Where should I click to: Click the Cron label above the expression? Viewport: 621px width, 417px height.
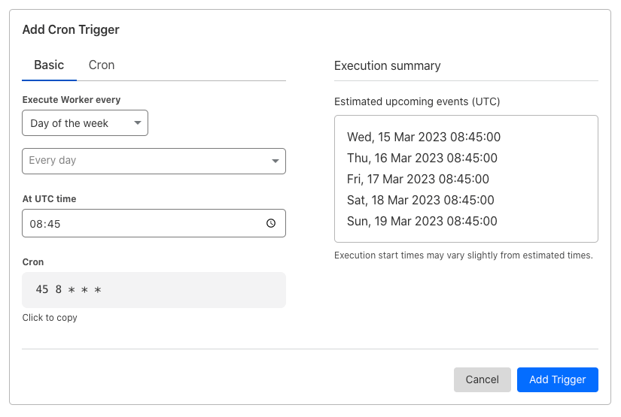click(x=33, y=262)
